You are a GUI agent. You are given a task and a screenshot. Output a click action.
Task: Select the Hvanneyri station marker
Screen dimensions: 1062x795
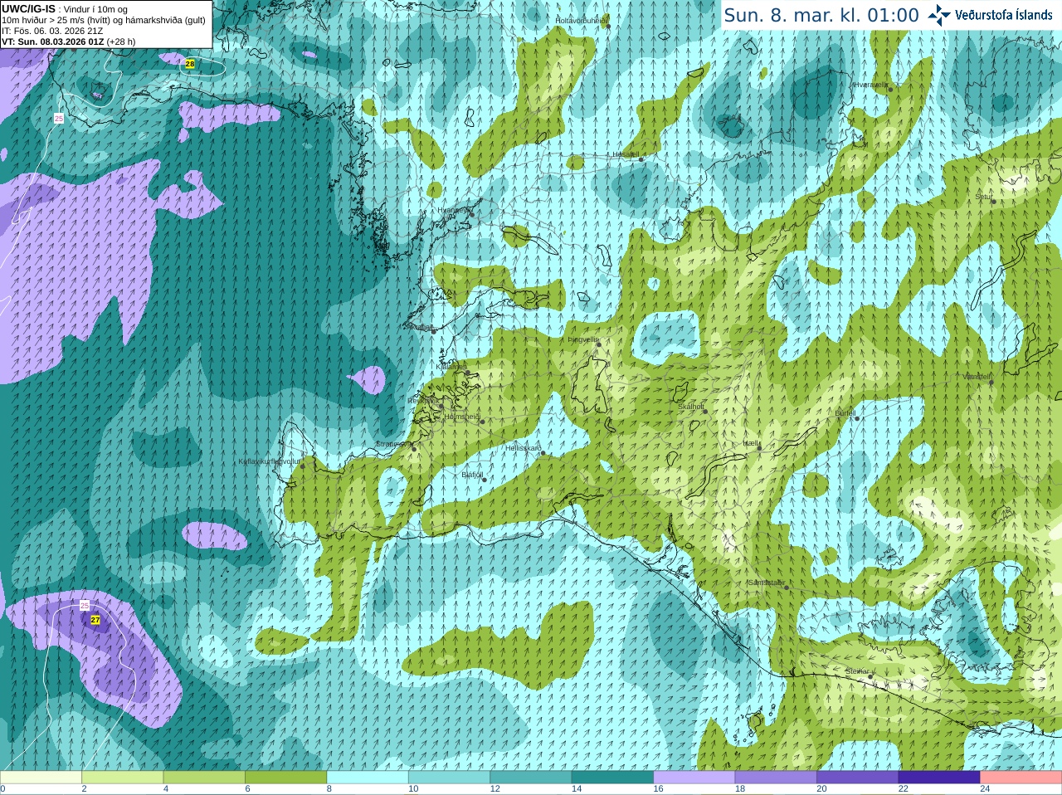[x=471, y=214]
